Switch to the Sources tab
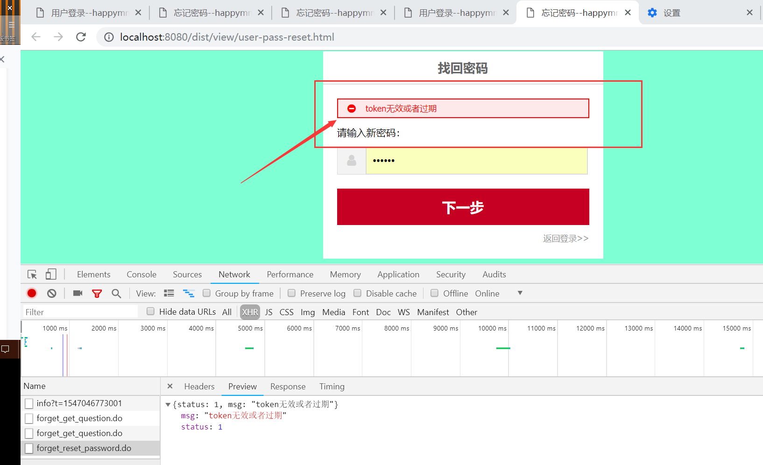Image resolution: width=763 pixels, height=465 pixels. point(187,275)
